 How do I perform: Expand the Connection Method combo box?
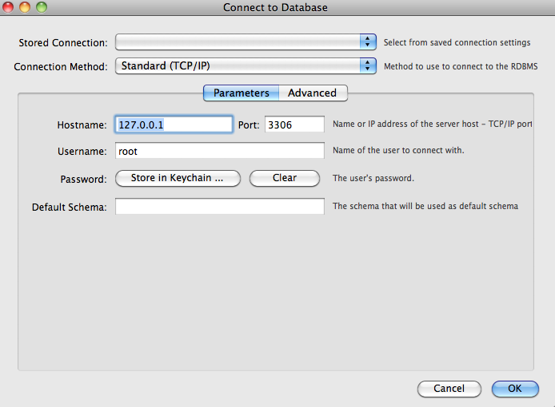pyautogui.click(x=246, y=66)
